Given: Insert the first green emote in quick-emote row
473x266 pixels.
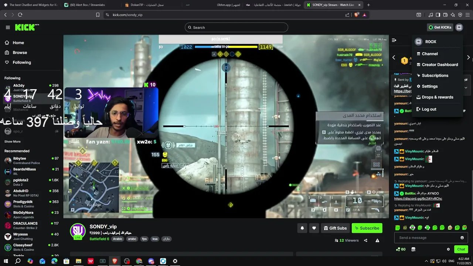Looking at the screenshot, I should point(397,228).
